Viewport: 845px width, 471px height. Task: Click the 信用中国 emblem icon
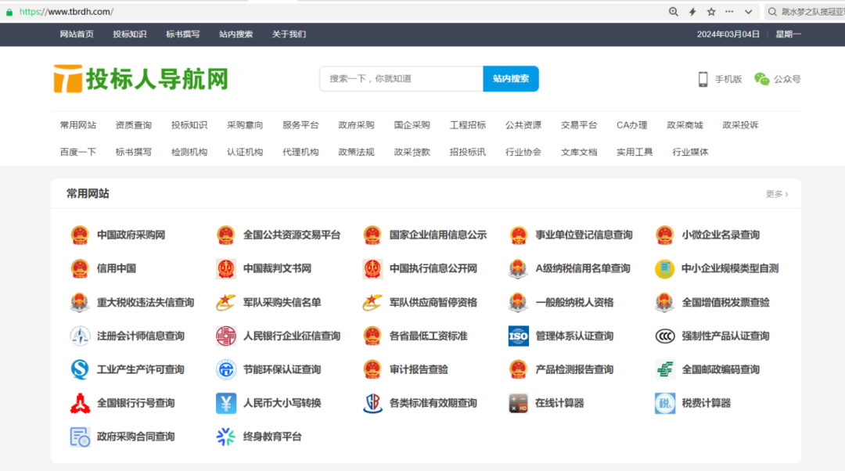(x=80, y=268)
